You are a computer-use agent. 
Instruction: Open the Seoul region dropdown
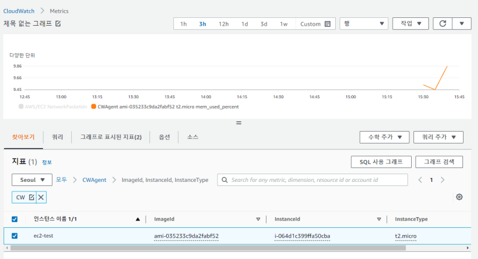[x=32, y=180]
